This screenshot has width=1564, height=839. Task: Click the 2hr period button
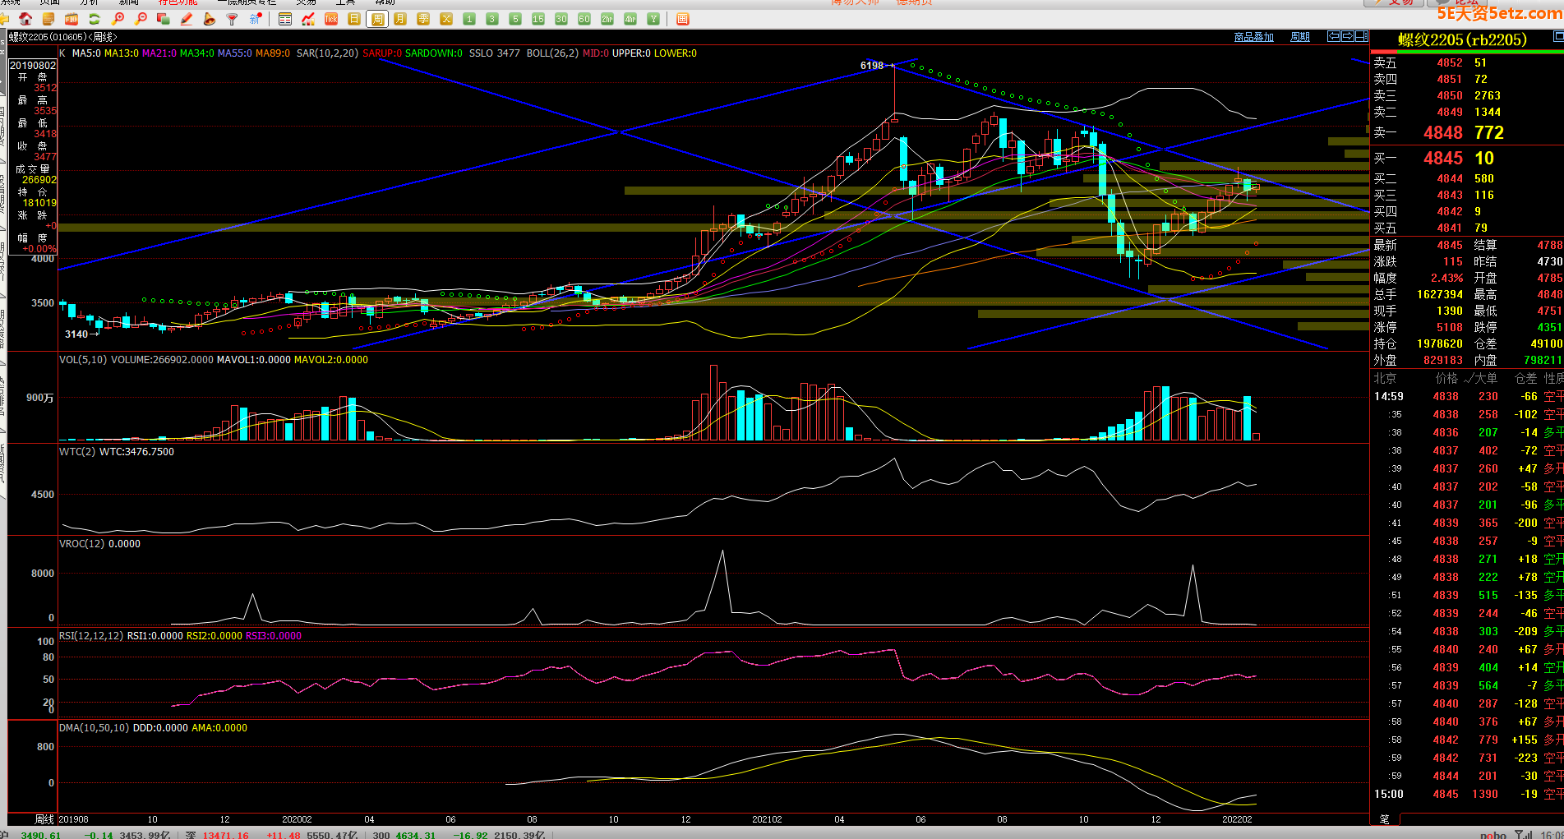tap(607, 19)
